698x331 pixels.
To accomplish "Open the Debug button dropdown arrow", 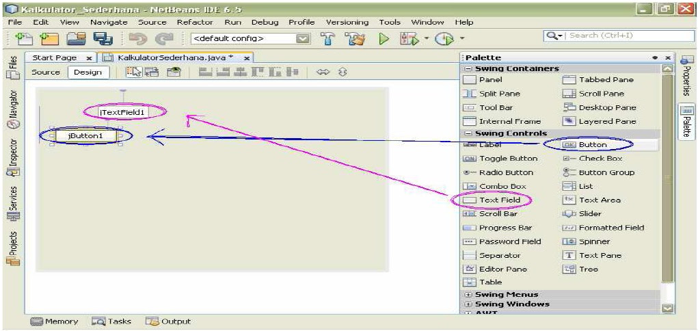I will [x=425, y=38].
